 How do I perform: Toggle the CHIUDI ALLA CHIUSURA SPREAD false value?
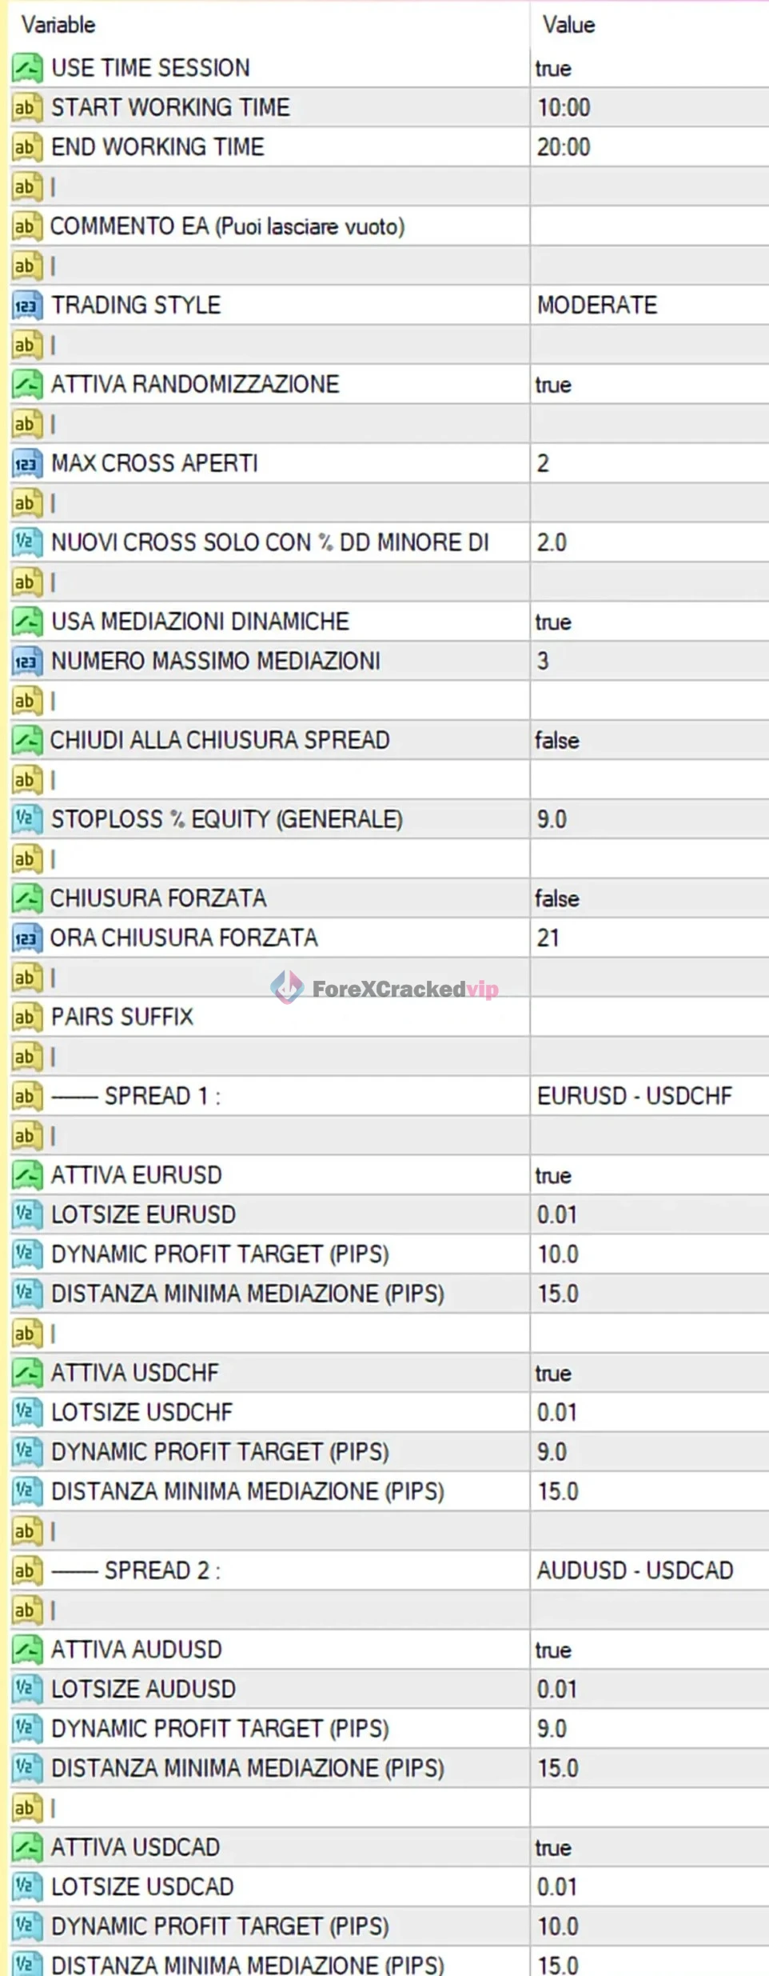pos(556,741)
